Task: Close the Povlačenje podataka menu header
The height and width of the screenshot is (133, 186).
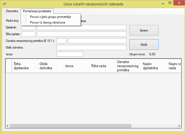Action: point(37,11)
